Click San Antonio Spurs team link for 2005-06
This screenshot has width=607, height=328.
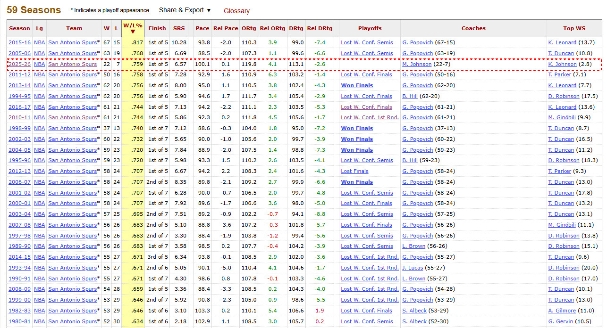[x=72, y=53]
